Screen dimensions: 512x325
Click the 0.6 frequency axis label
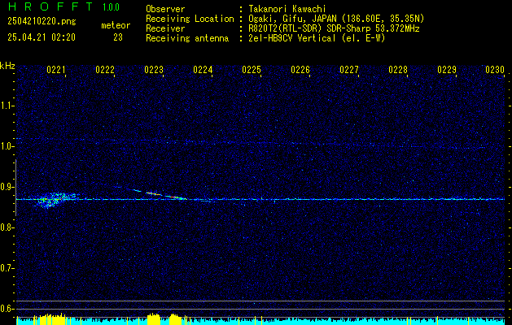tap(7, 309)
